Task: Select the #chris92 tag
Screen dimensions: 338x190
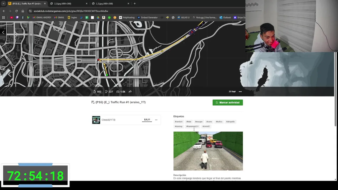Action: [x=206, y=126]
